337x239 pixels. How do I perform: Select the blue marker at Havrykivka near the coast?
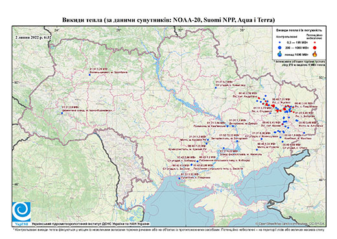tap(179, 178)
